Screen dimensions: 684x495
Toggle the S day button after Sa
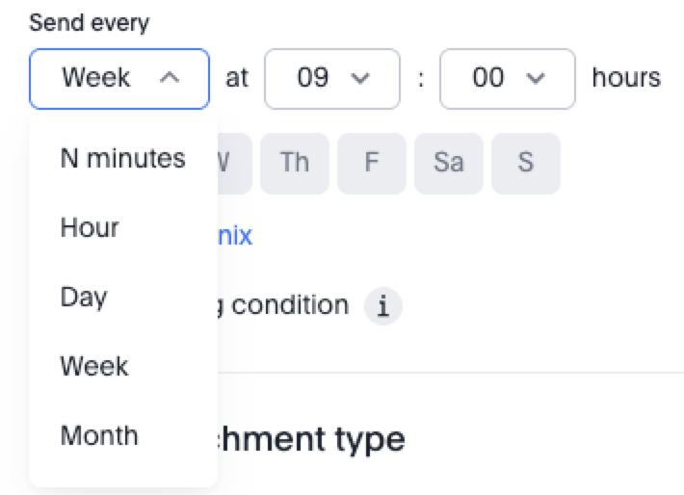[x=525, y=163]
